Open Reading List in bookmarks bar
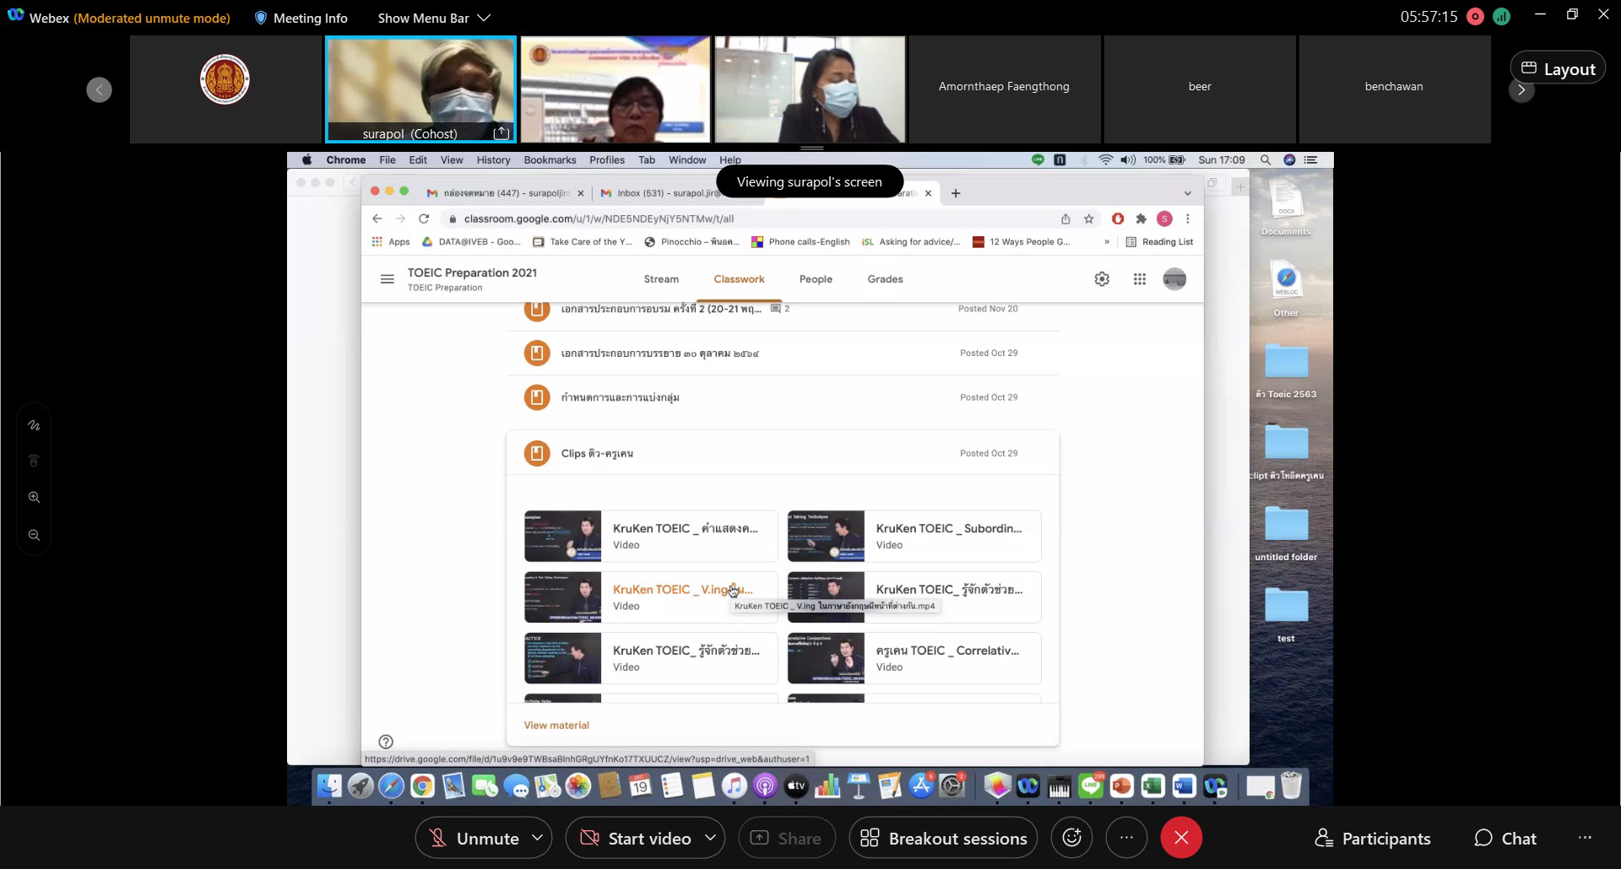The image size is (1621, 869). [x=1159, y=241]
